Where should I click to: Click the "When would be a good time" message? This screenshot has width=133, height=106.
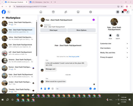click(56, 81)
